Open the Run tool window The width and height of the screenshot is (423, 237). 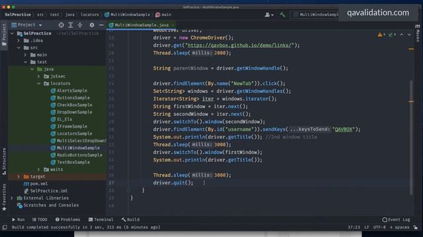[18, 219]
